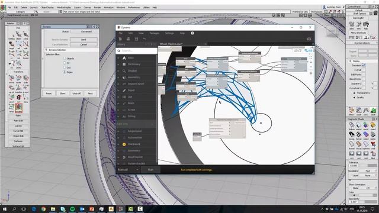This screenshot has height=213, width=379.
Task: Select CV selection filter radio button
Action: 65,63
